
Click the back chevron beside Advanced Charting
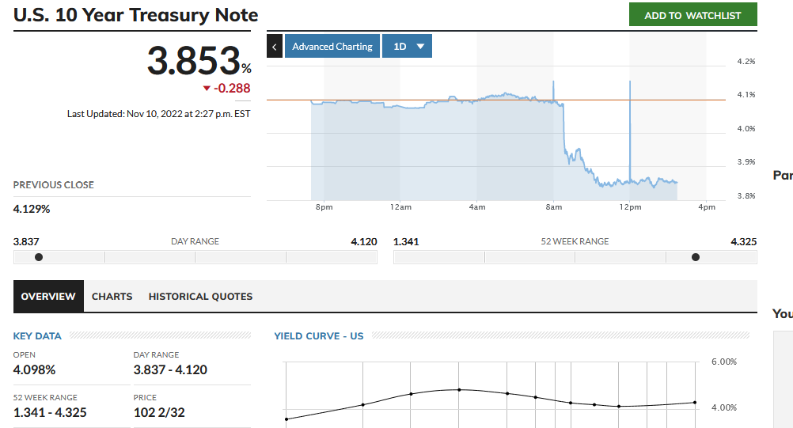click(275, 47)
